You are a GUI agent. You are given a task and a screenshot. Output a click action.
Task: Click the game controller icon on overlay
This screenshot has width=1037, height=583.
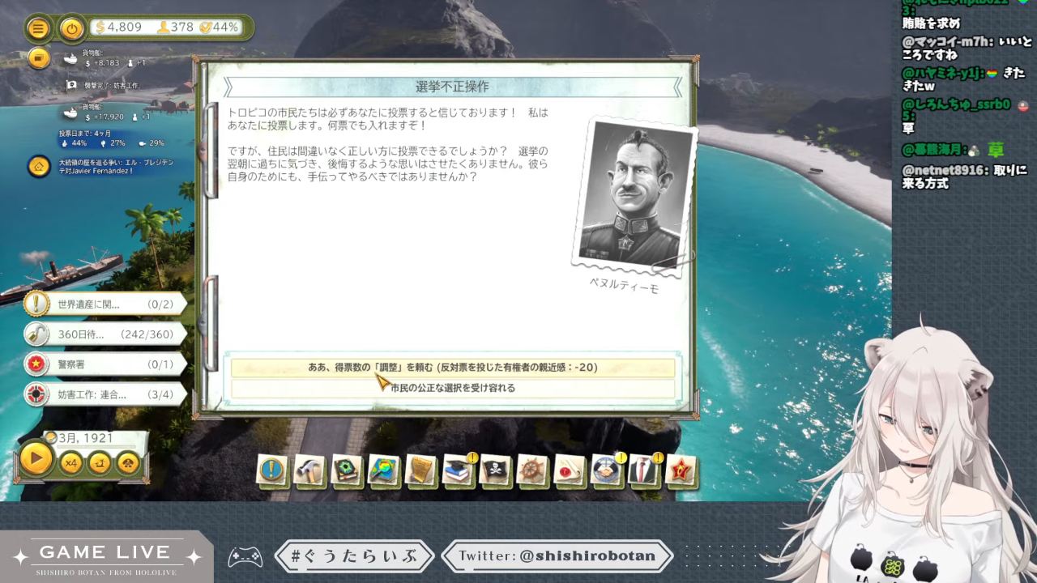point(245,556)
